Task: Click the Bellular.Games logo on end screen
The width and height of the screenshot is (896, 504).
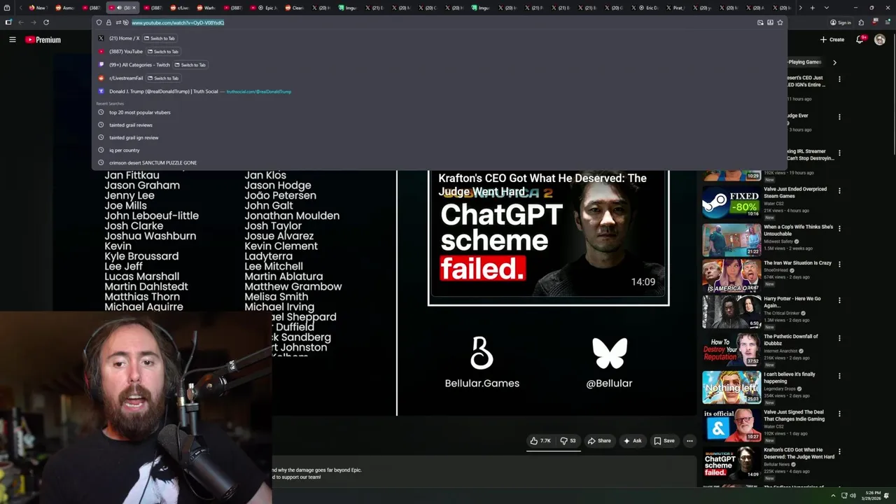Action: coord(482,353)
